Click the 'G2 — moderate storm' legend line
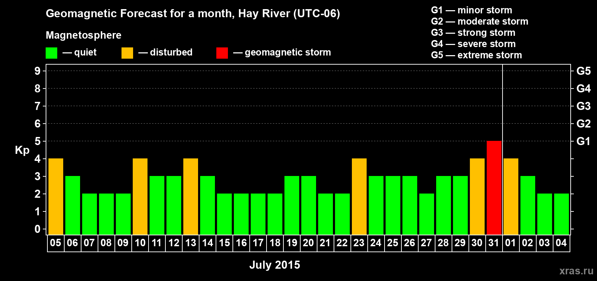Image resolution: width=597 pixels, height=281 pixels. pyautogui.click(x=480, y=21)
